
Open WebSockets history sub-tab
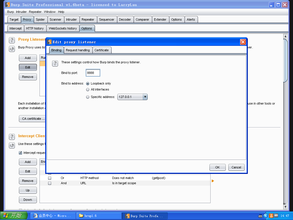point(63,28)
